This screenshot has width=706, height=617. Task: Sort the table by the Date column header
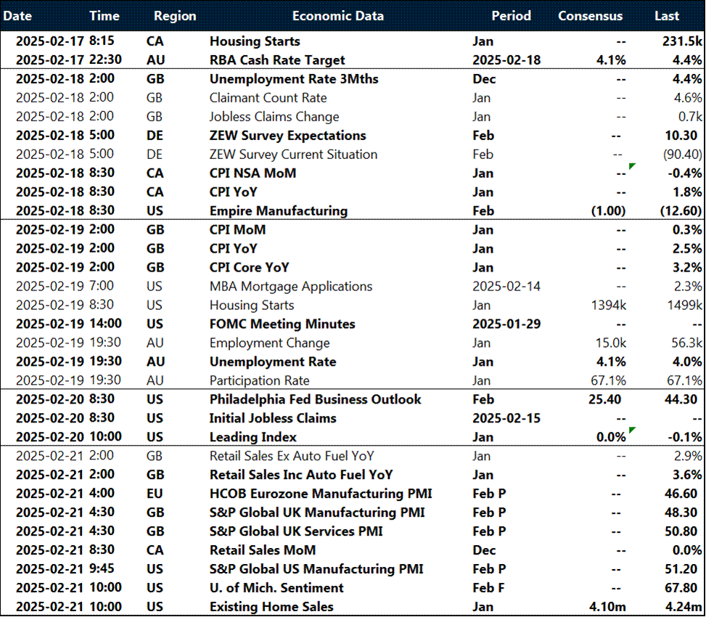tap(17, 15)
